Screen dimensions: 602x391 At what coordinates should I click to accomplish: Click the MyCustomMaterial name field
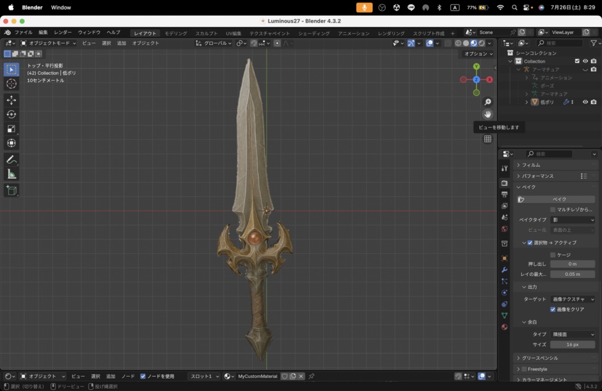coord(257,376)
